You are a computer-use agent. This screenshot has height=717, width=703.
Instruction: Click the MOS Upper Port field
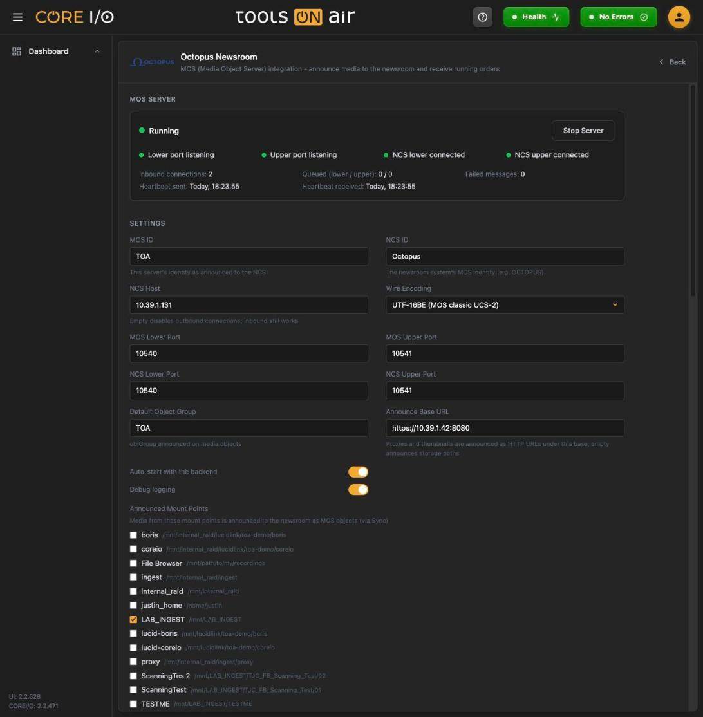click(505, 353)
